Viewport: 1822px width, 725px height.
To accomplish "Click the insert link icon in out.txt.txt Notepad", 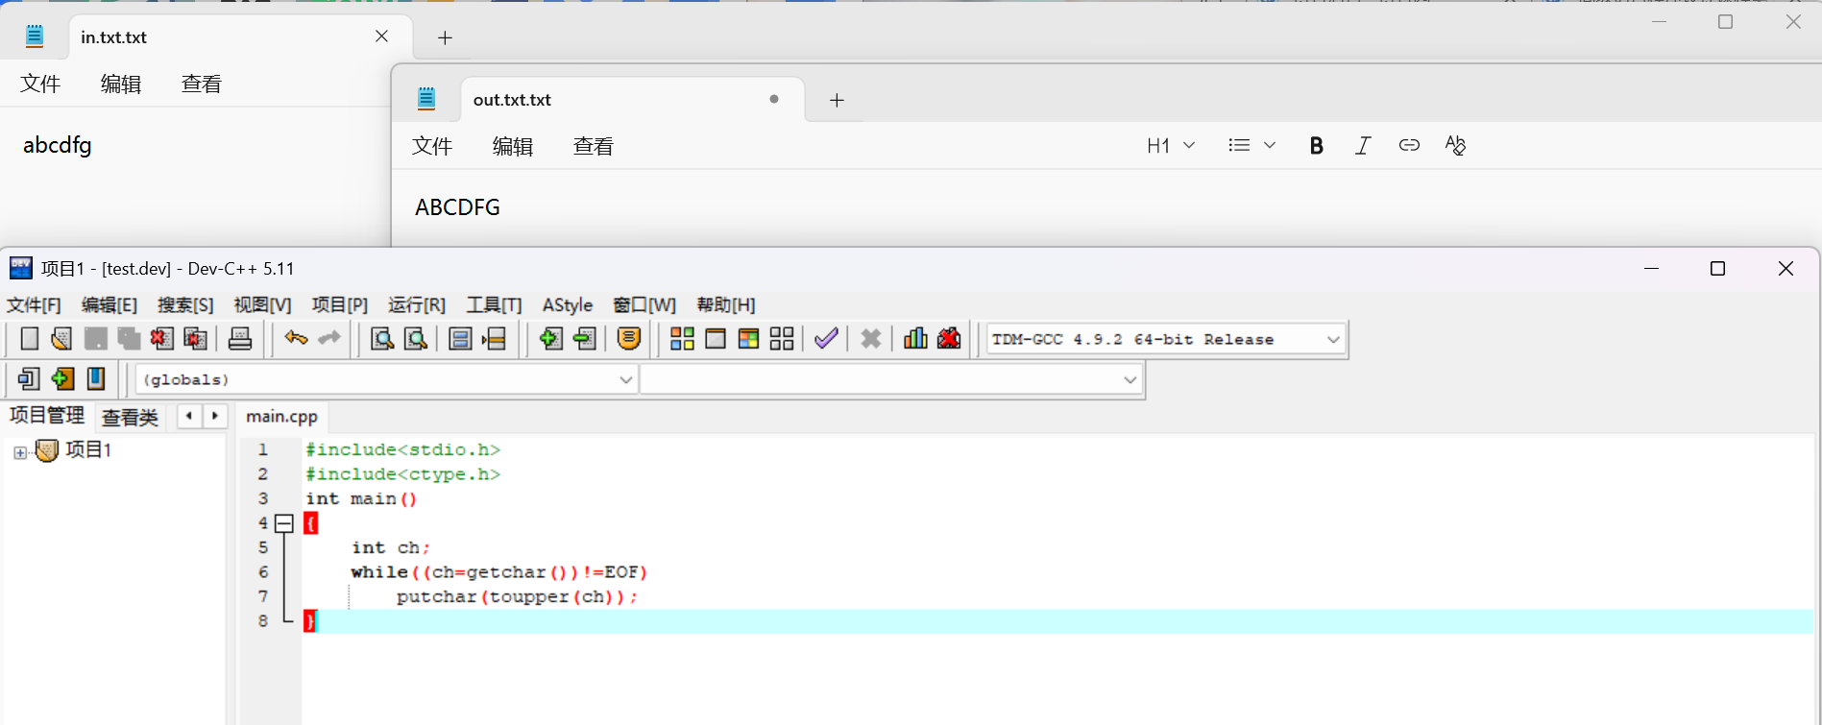I will [1409, 146].
